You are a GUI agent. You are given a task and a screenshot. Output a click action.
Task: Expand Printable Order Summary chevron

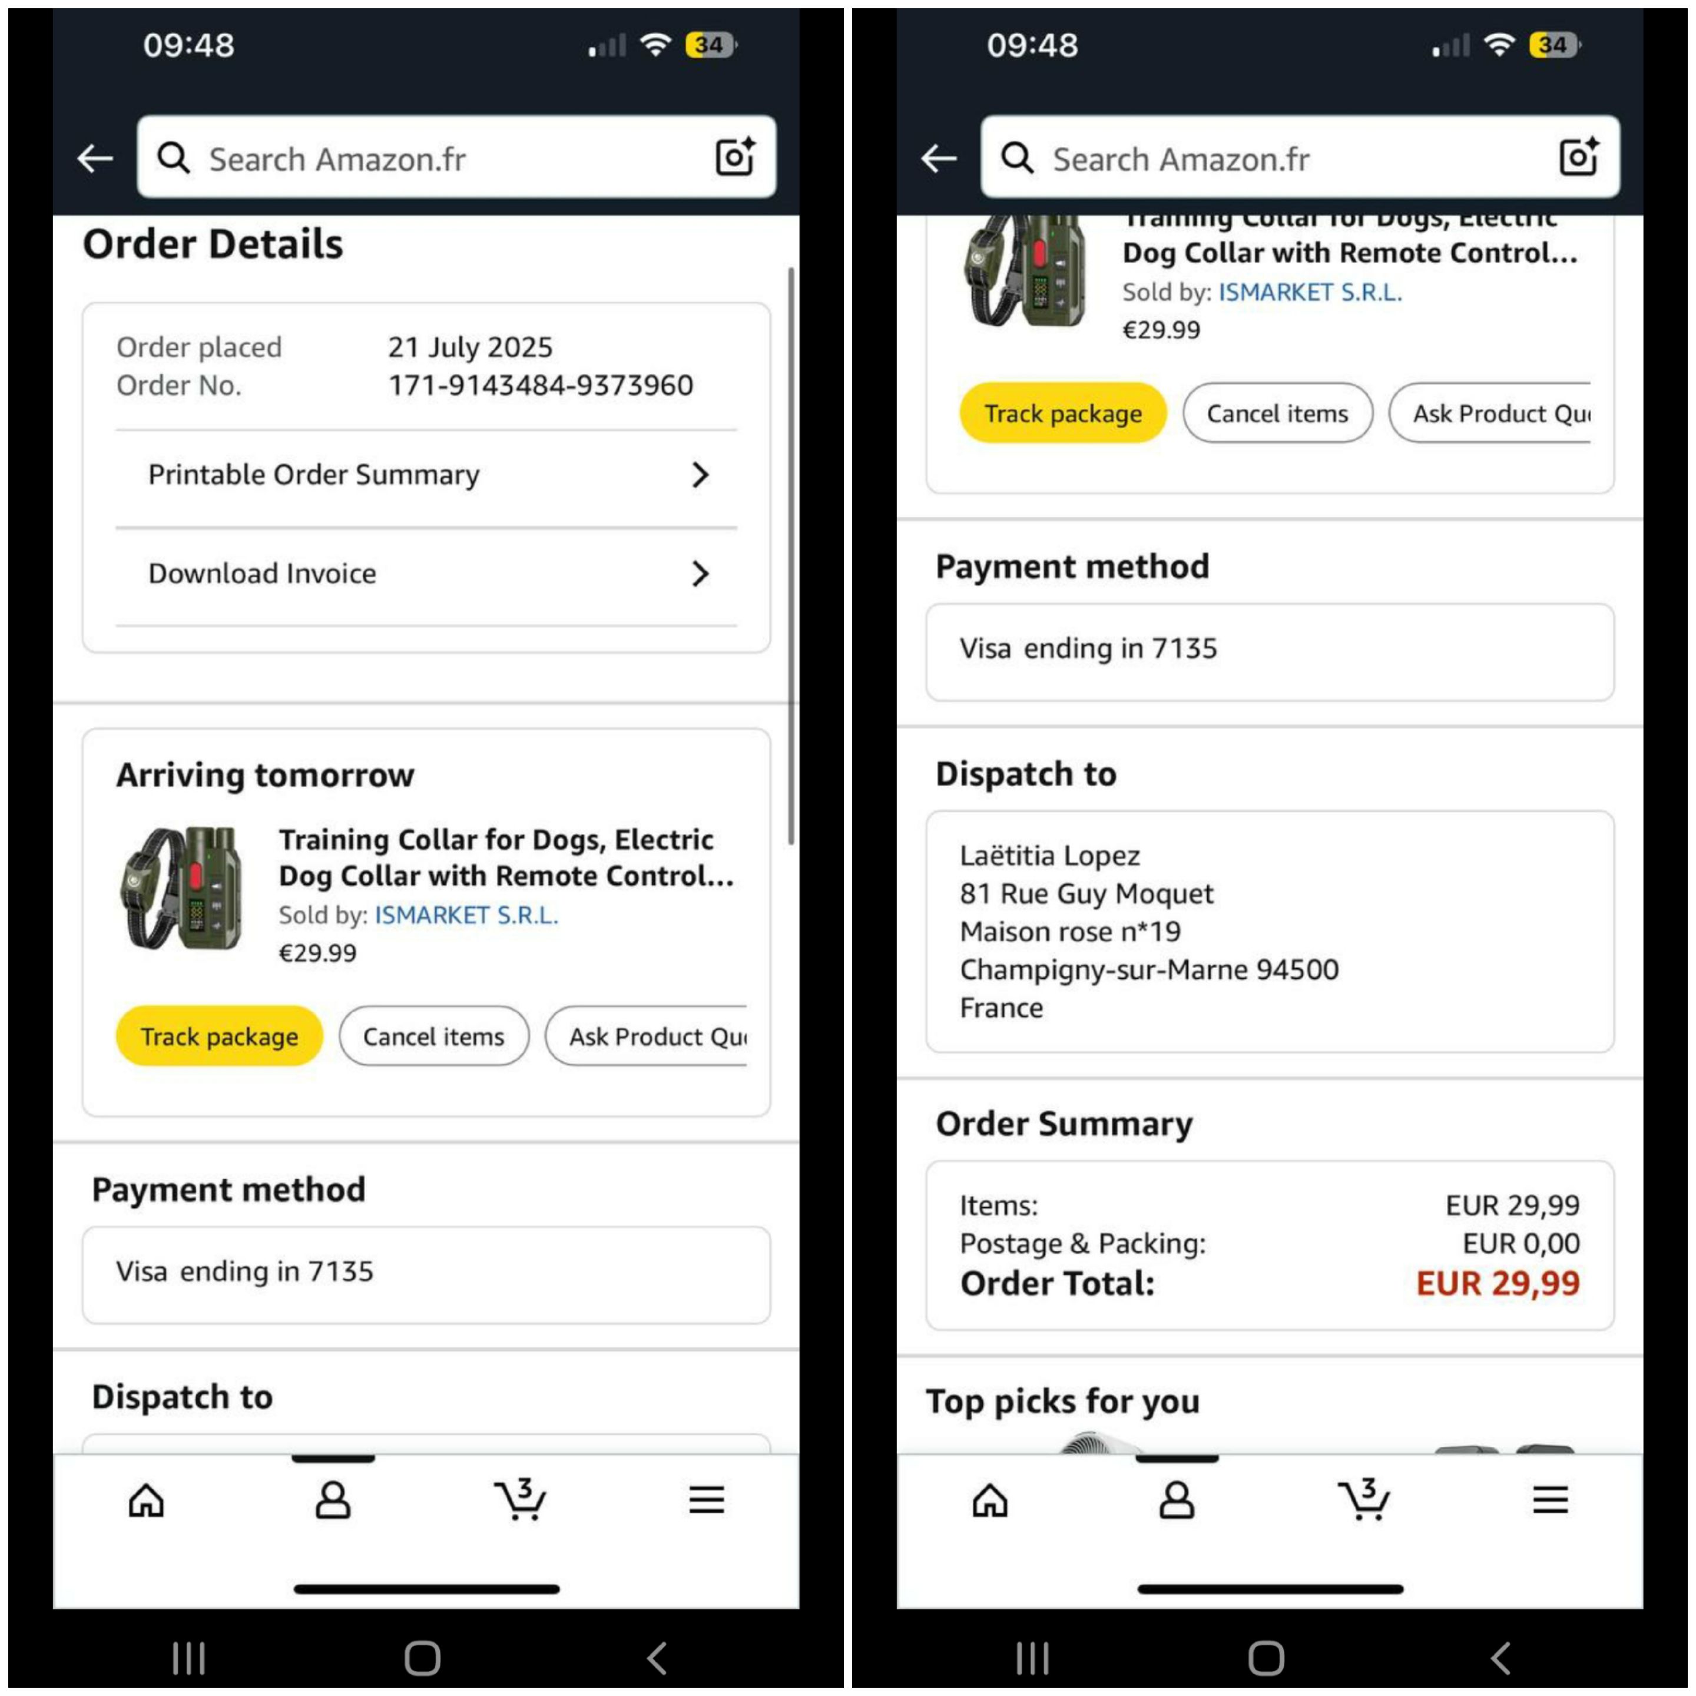pyautogui.click(x=700, y=475)
